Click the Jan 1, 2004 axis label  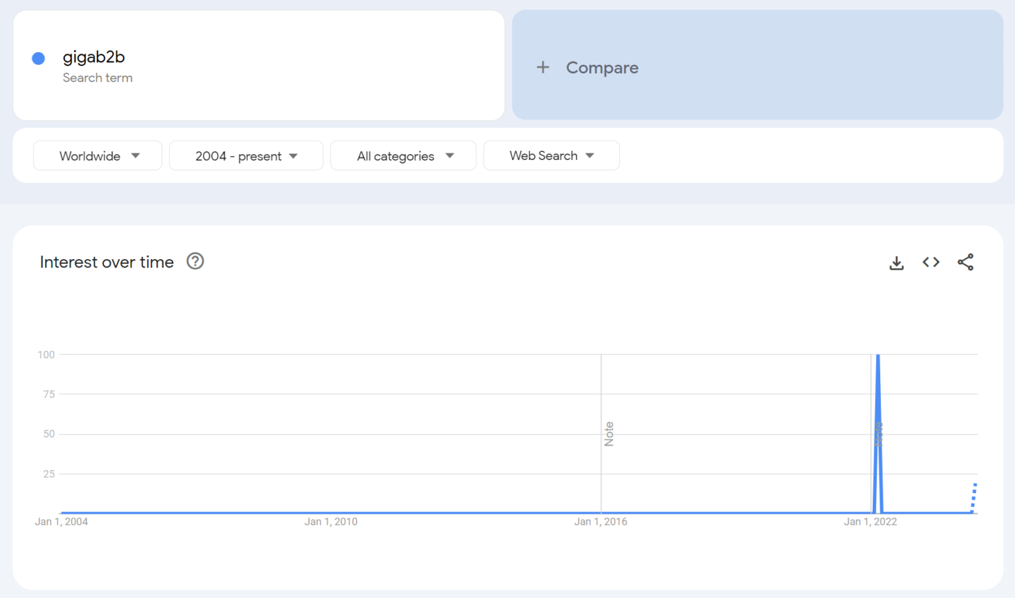[60, 521]
